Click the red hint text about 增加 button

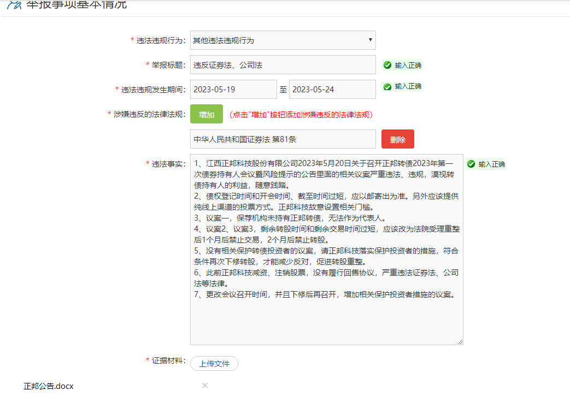pyautogui.click(x=301, y=115)
